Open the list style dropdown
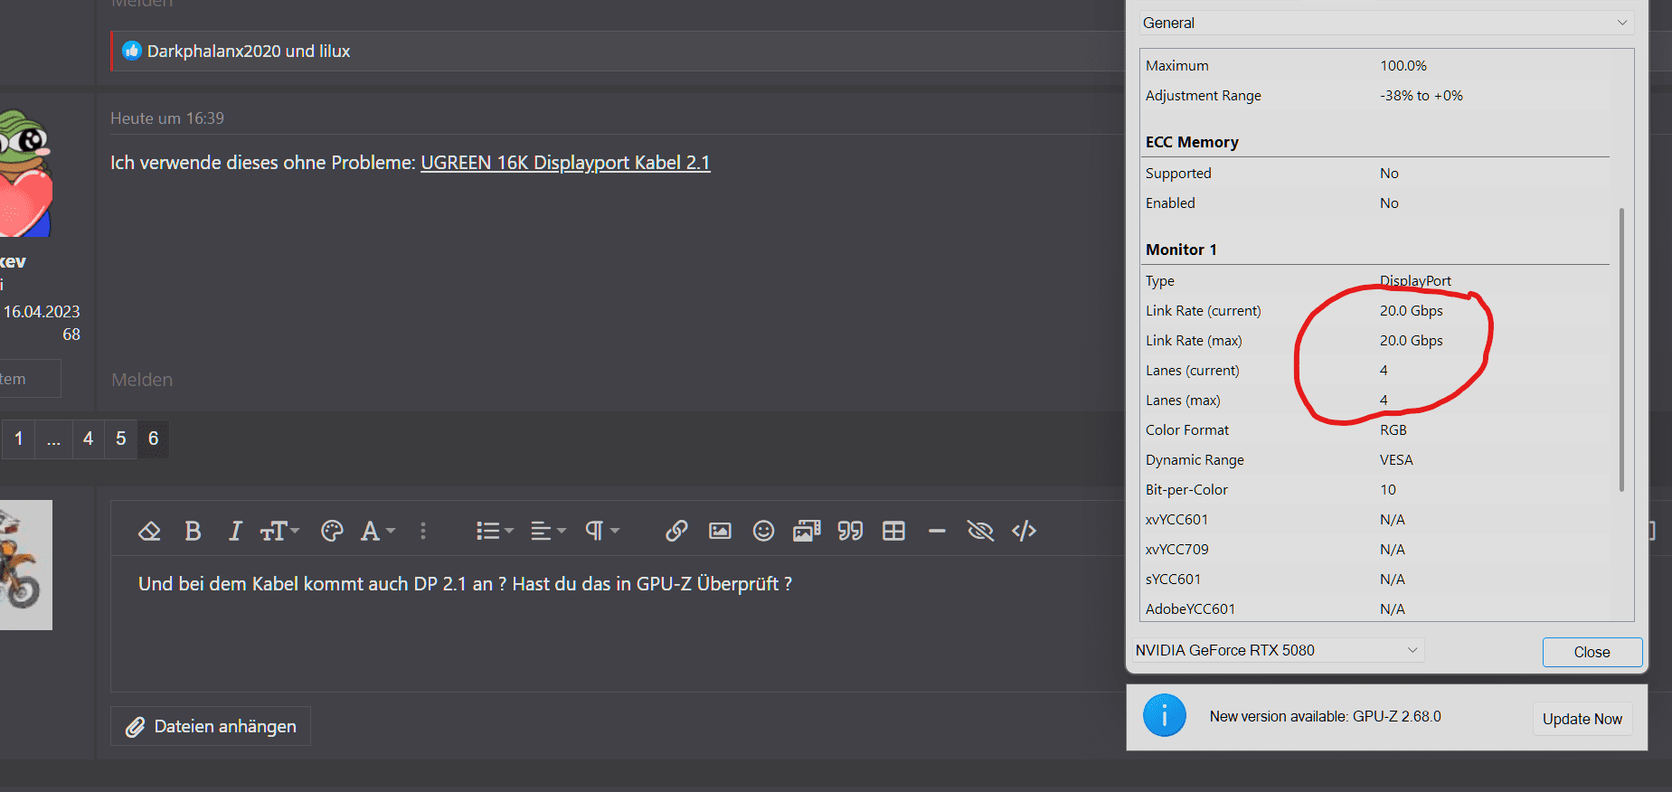The image size is (1672, 792). click(495, 531)
